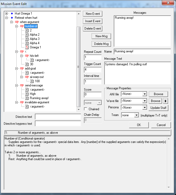
Task: Click the red op icon beside send-message
Action: [22, 85]
